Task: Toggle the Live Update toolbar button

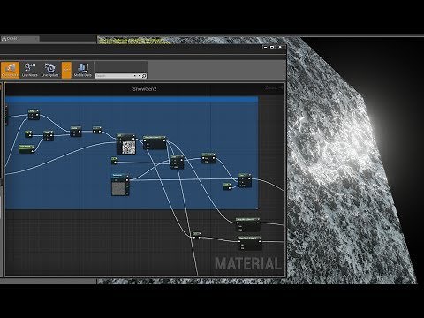Action: tap(49, 70)
